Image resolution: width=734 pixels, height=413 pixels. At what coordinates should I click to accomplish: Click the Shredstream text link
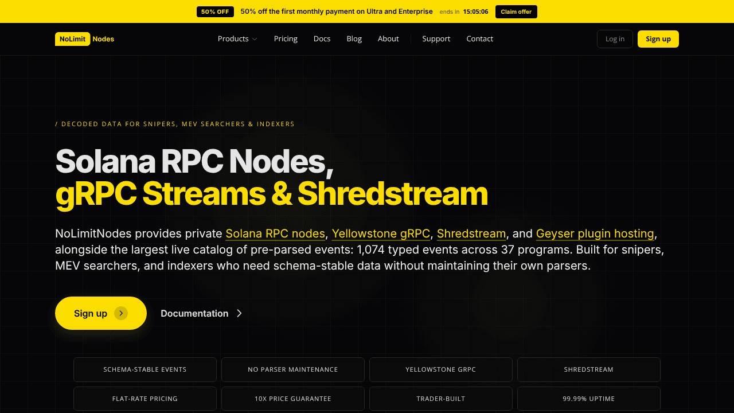[x=471, y=234]
